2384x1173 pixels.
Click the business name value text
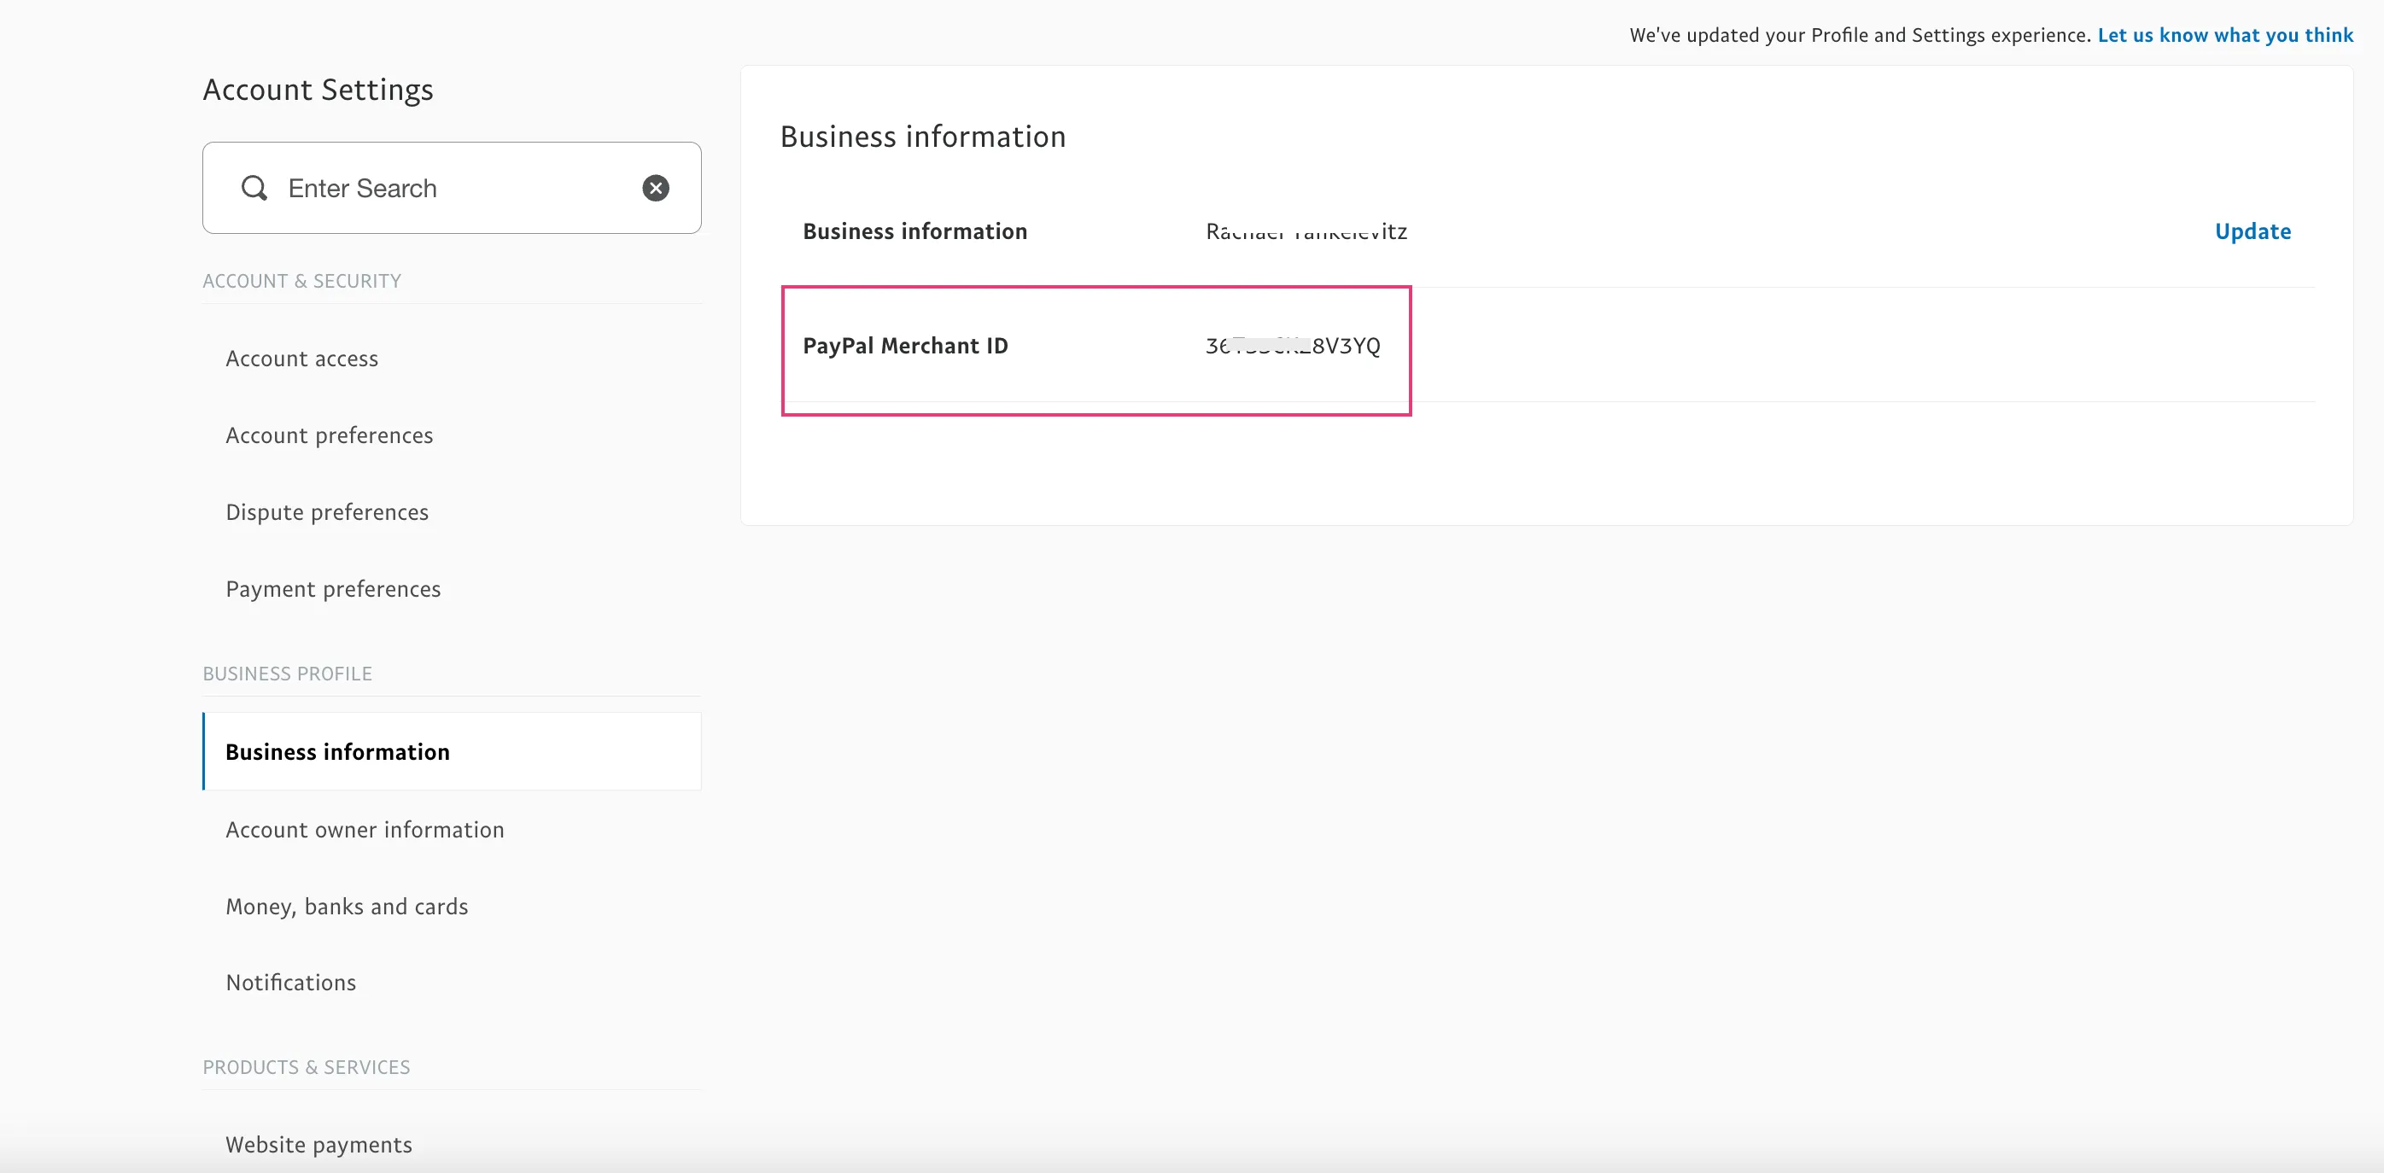[x=1306, y=231]
